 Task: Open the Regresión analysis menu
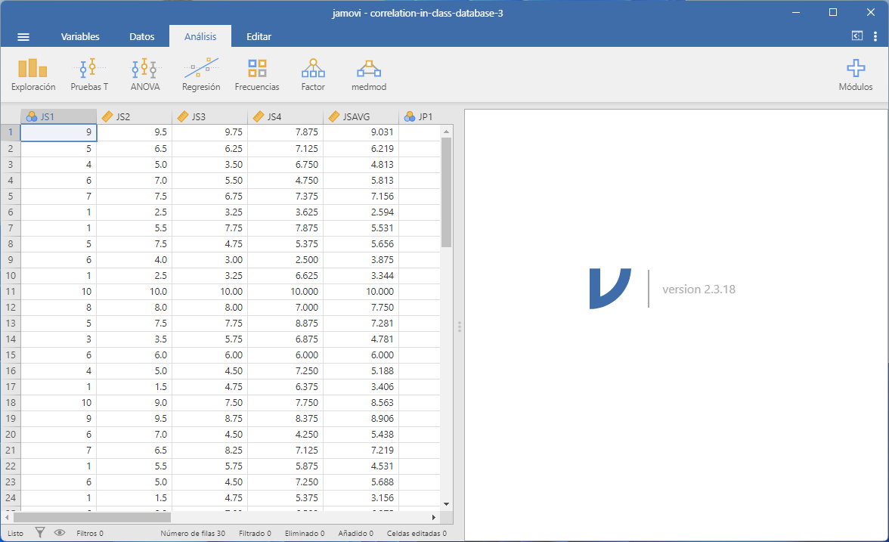pos(201,75)
